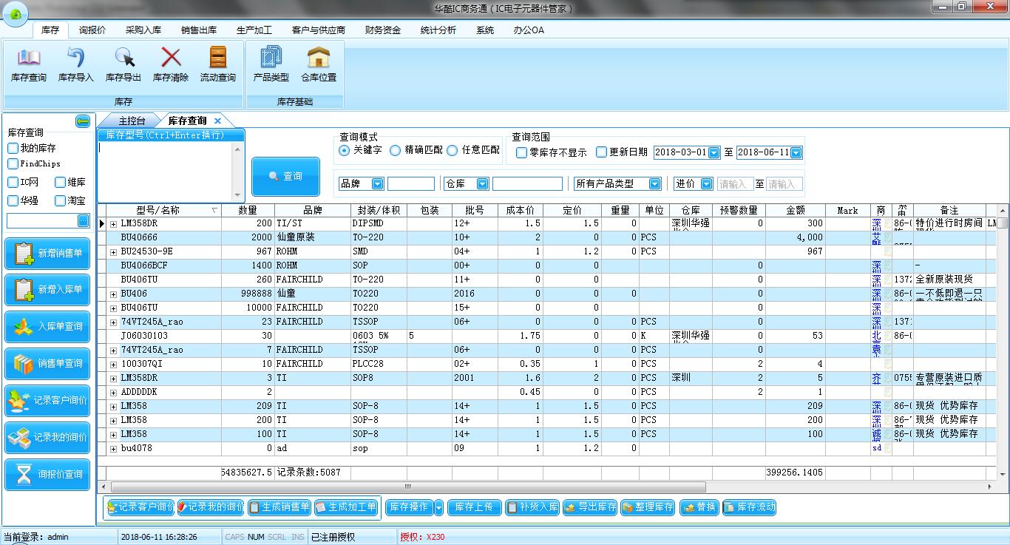Open dropdown arrow next to 库存操作

tap(439, 507)
